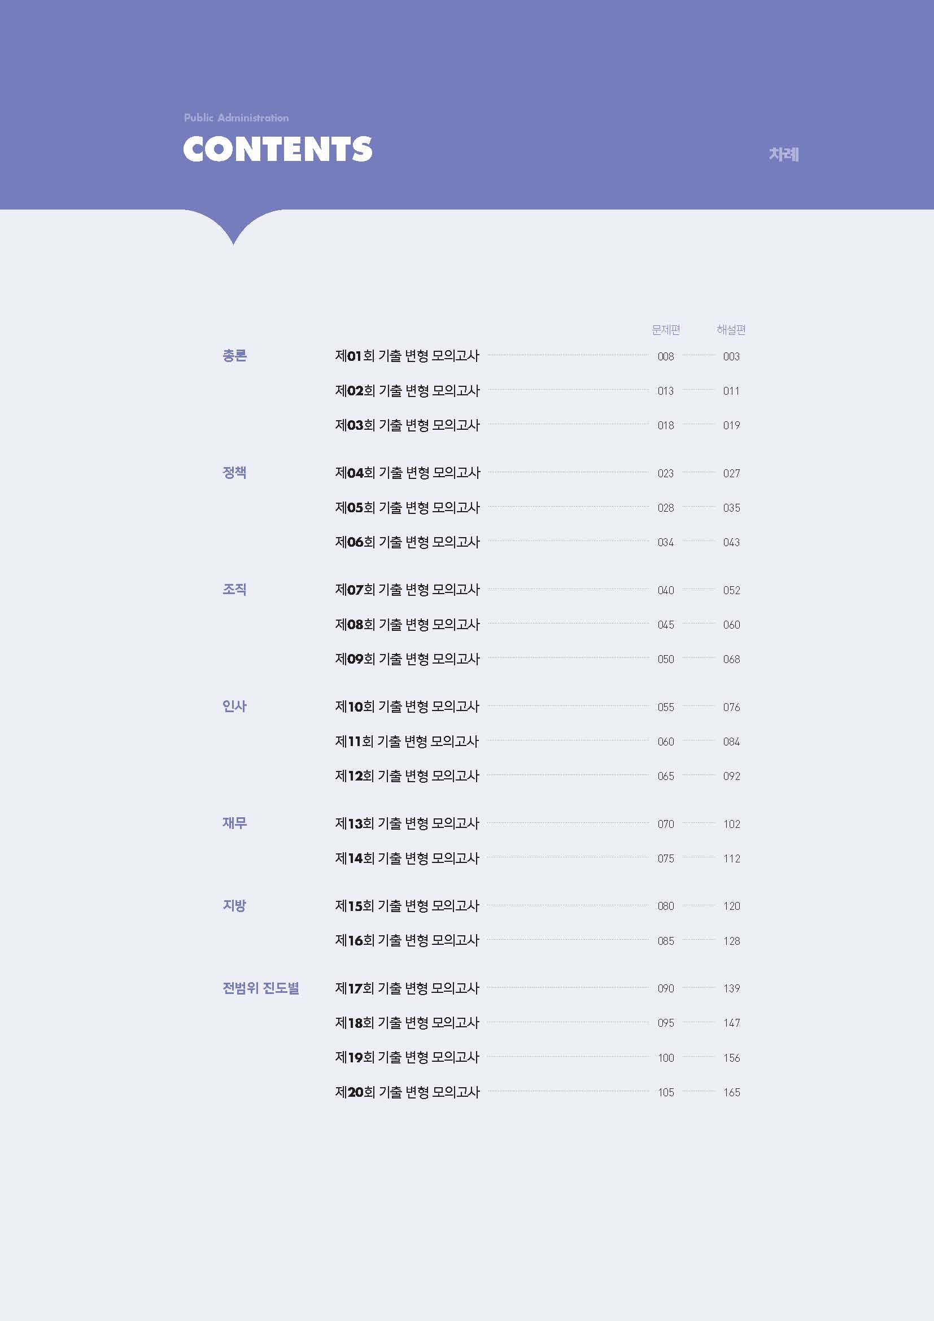Select the 제17회 기출 변형 모의고사 entry
The width and height of the screenshot is (934, 1321).
point(407,988)
